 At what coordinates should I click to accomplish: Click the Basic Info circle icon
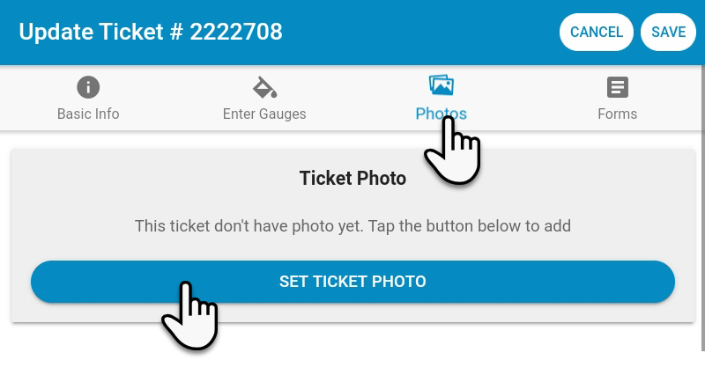coord(88,87)
